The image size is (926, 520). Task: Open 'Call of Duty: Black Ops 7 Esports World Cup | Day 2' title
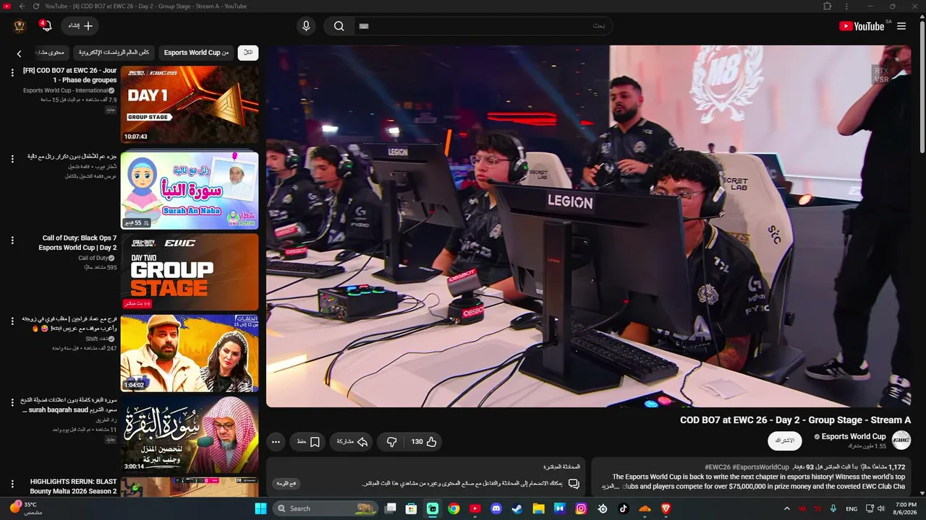pyautogui.click(x=78, y=243)
